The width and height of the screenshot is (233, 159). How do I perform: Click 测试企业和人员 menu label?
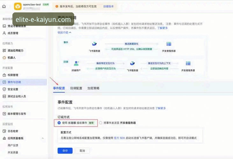[17, 96]
